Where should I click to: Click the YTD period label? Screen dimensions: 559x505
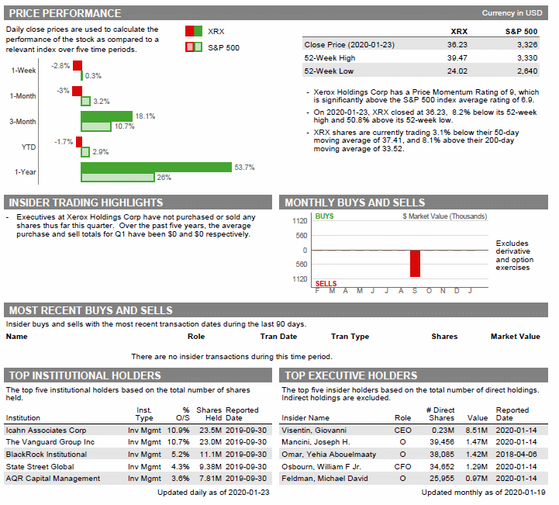[x=29, y=147]
